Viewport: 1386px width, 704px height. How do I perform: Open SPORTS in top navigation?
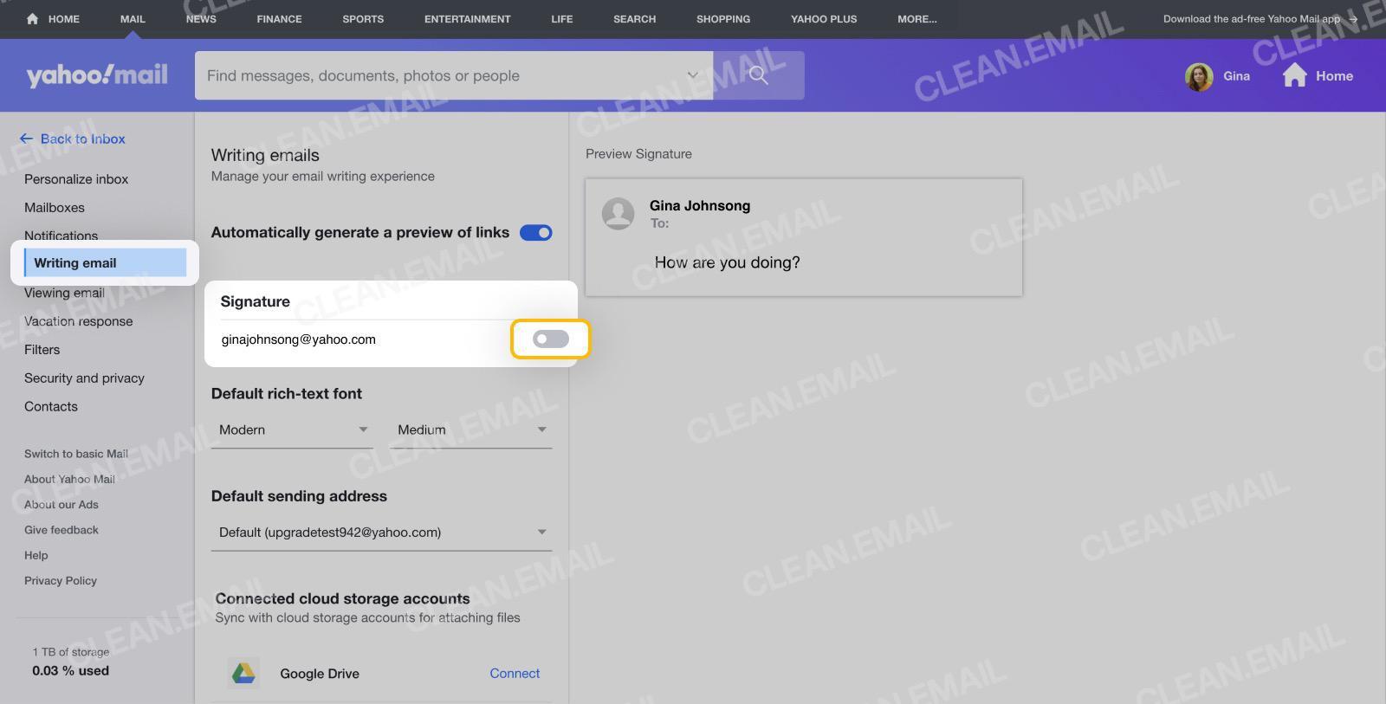pyautogui.click(x=363, y=19)
